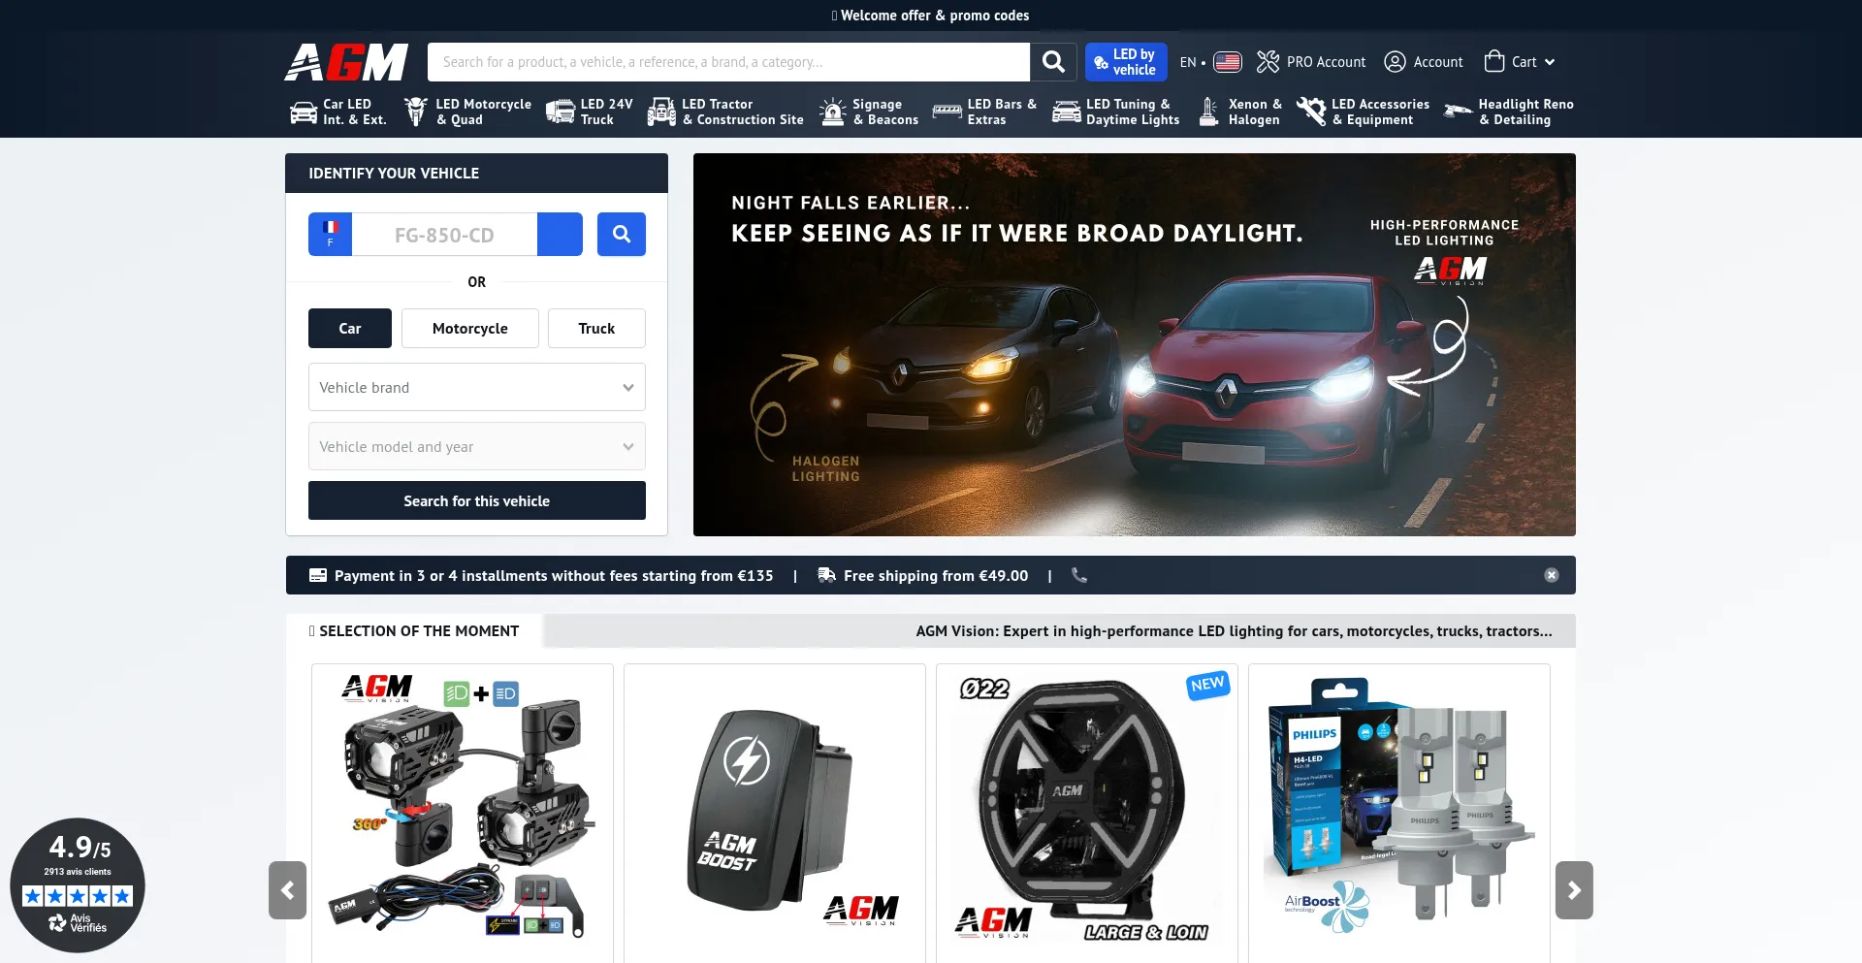Screen dimensions: 1862x963
Task: Click the magnifier search icon in header
Action: (1053, 62)
